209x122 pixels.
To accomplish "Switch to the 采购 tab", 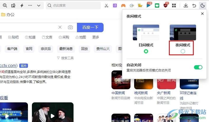I will [x=64, y=37].
